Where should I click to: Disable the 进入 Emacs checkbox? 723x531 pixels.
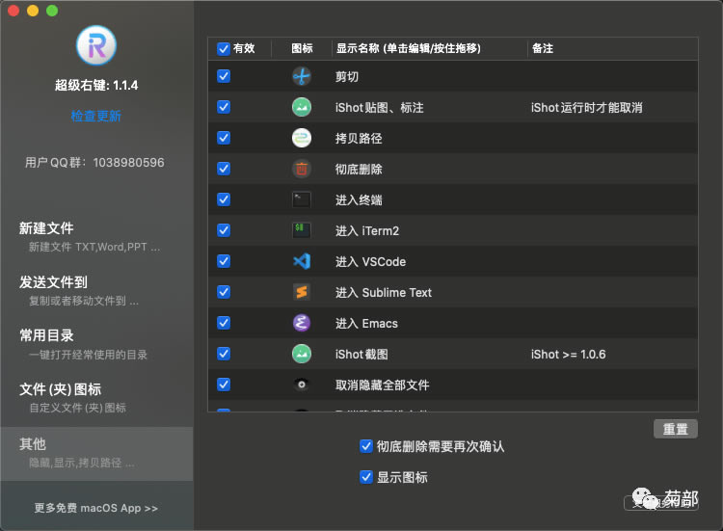point(224,323)
